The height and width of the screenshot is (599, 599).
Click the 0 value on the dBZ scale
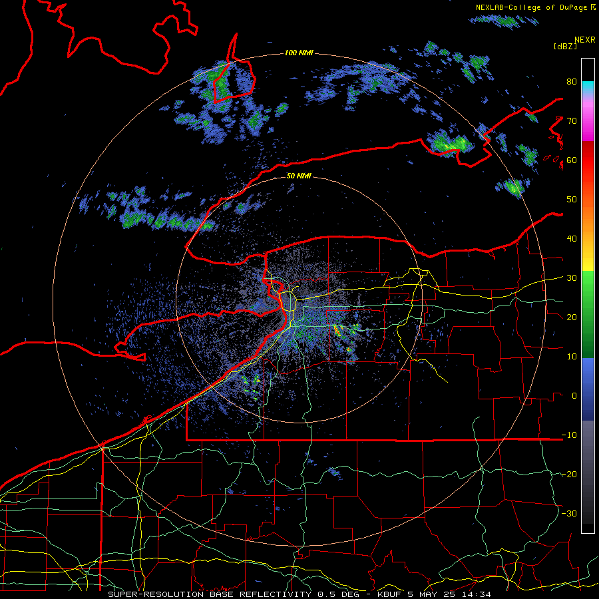[574, 396]
